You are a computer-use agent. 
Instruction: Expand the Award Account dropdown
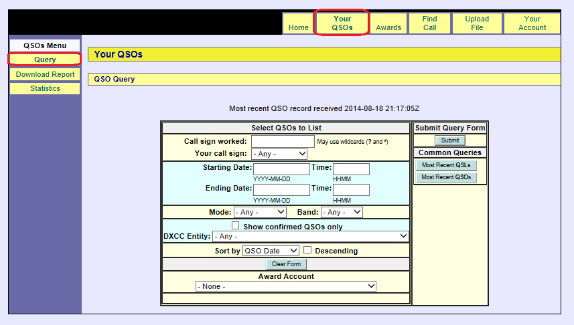tap(286, 286)
